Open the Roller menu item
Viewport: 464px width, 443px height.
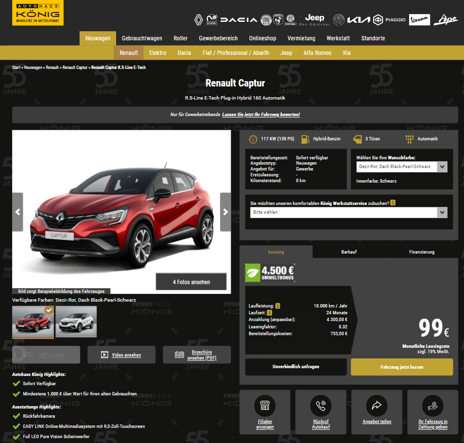click(x=181, y=38)
